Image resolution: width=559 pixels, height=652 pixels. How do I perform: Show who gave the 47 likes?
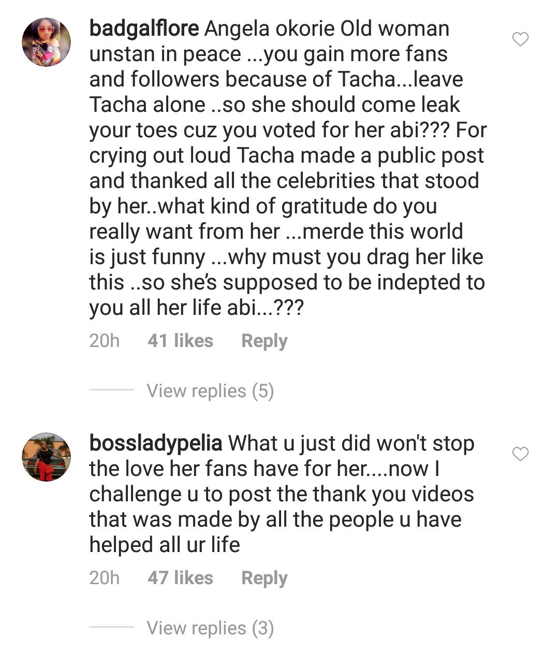(x=180, y=578)
